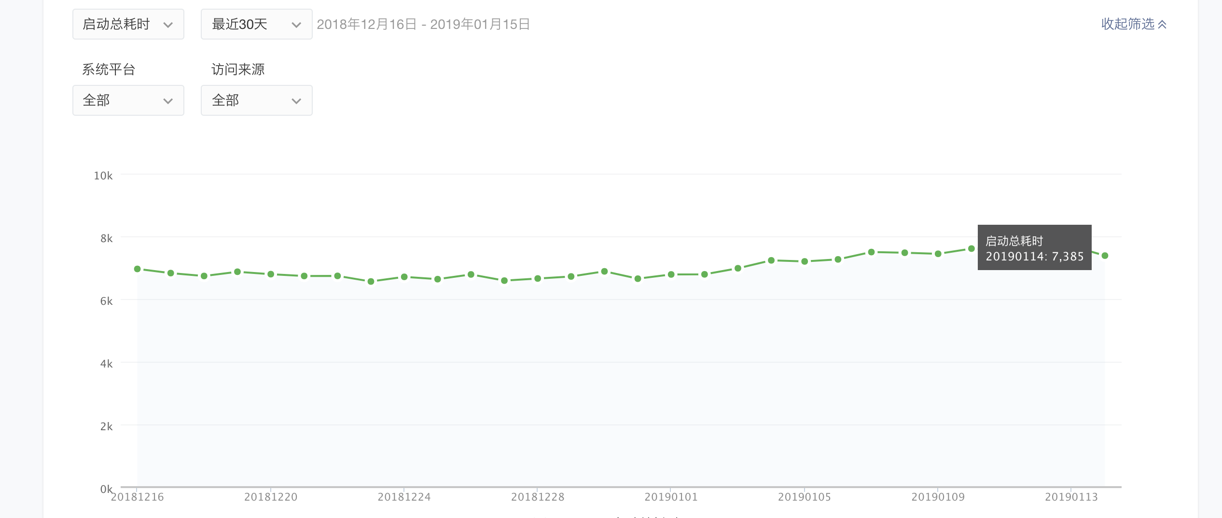This screenshot has height=518, width=1222.
Task: Click the data point above 20181228
Action: point(538,278)
